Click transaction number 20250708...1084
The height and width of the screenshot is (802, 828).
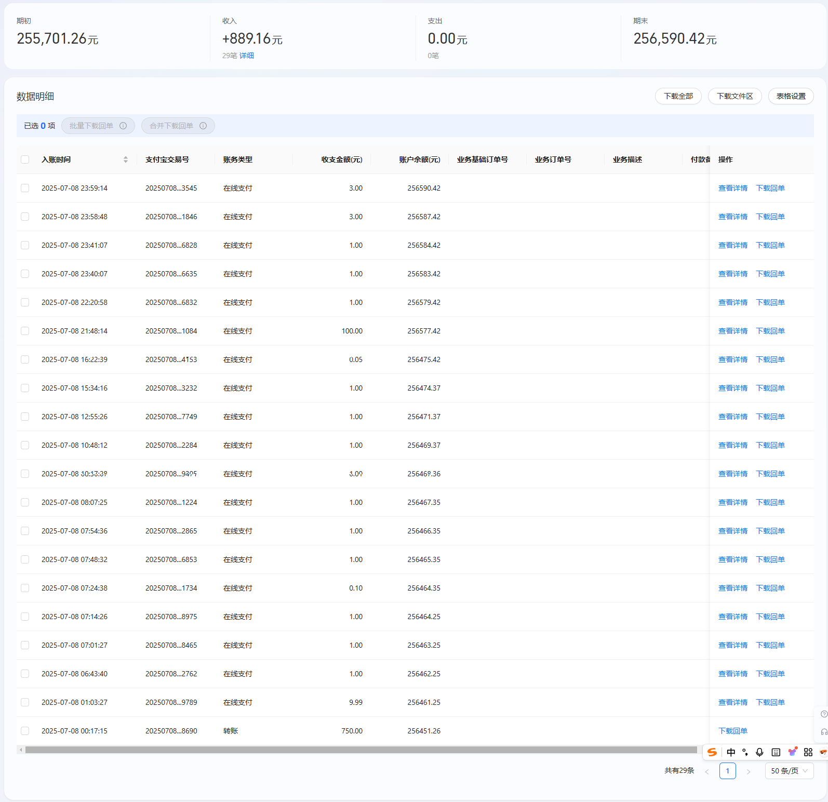tap(171, 331)
